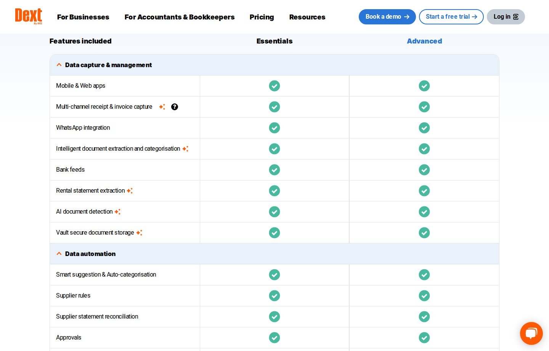Open the chat widget bubble
This screenshot has width=549, height=351.
tap(531, 333)
